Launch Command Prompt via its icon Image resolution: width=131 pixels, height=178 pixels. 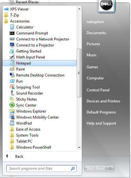[x=12, y=33]
